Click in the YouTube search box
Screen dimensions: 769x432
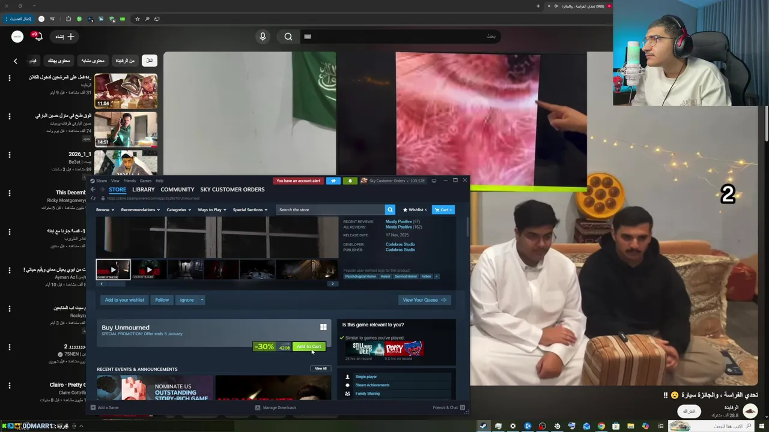(x=400, y=37)
